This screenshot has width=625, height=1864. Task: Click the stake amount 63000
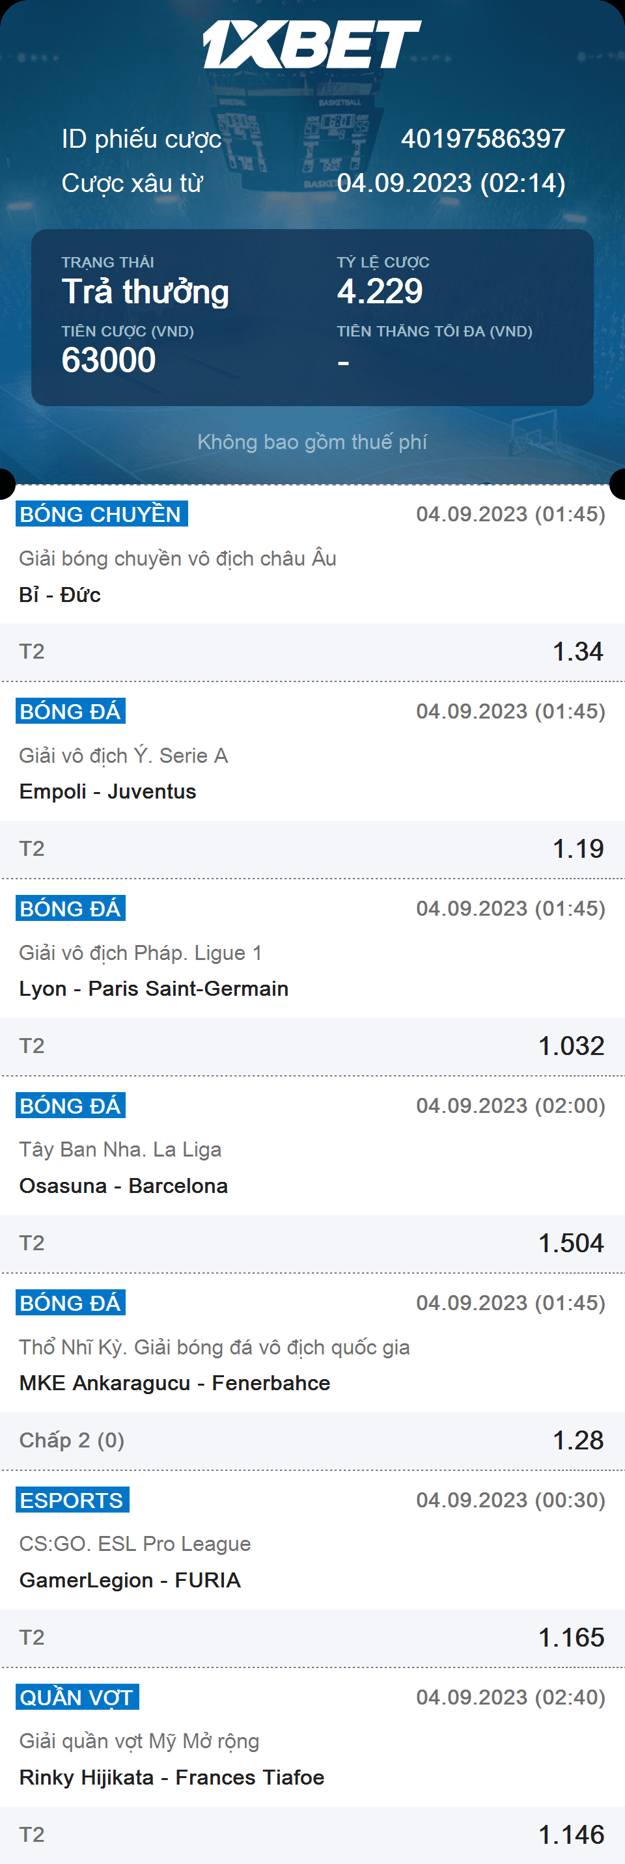click(x=109, y=361)
